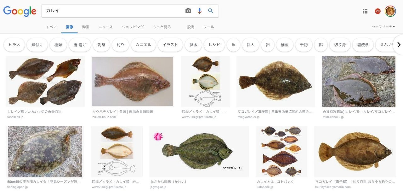Filter results by 卵 chip

[x=268, y=45]
